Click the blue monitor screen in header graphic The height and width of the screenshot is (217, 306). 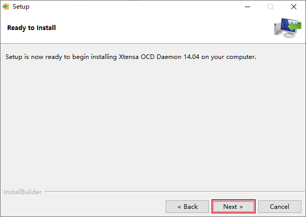tap(286, 26)
